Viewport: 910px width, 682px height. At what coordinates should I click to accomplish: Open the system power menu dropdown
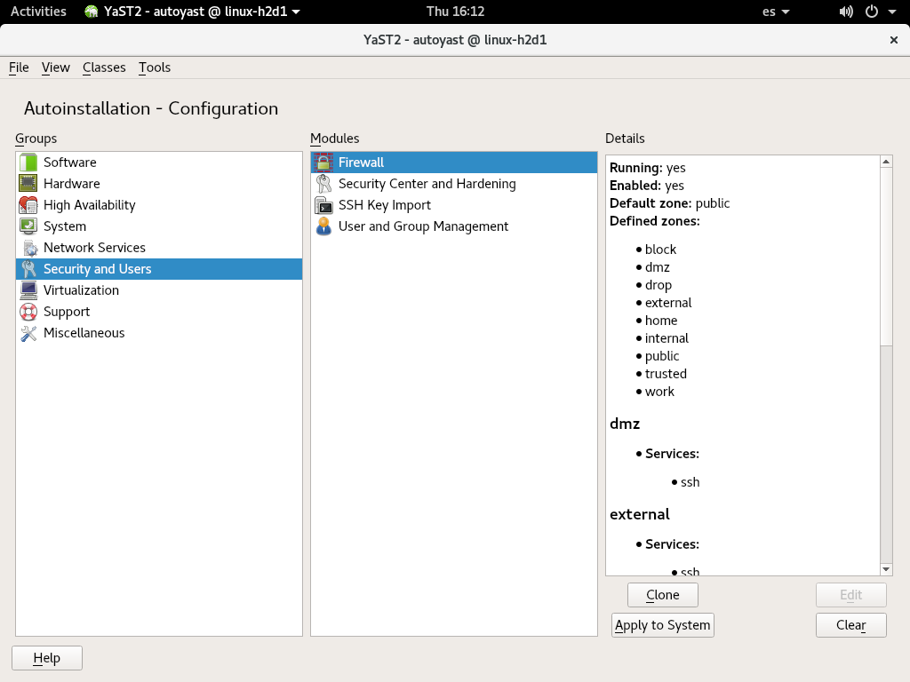point(880,12)
